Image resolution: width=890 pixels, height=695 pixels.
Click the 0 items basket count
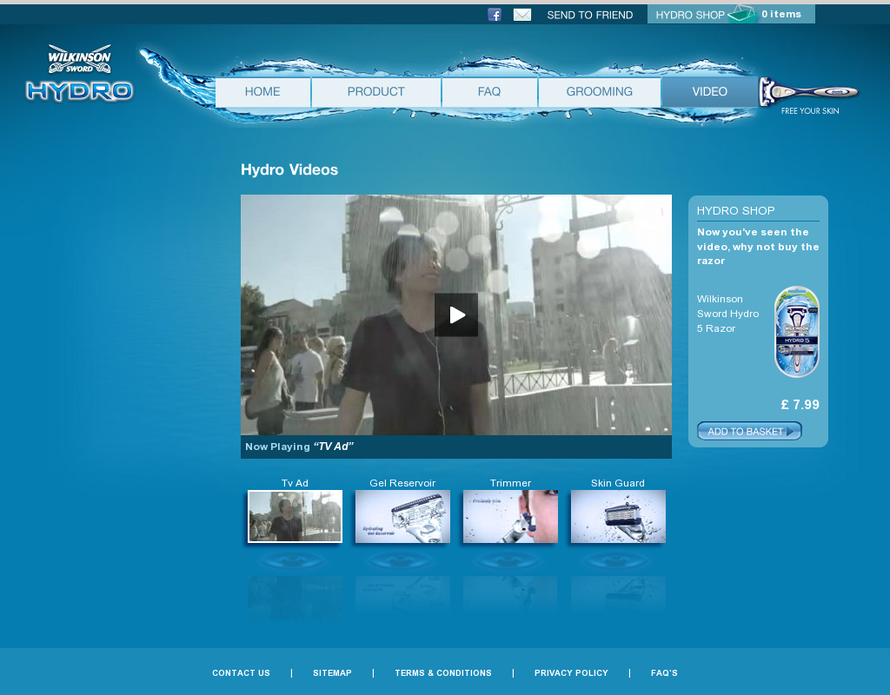click(781, 14)
